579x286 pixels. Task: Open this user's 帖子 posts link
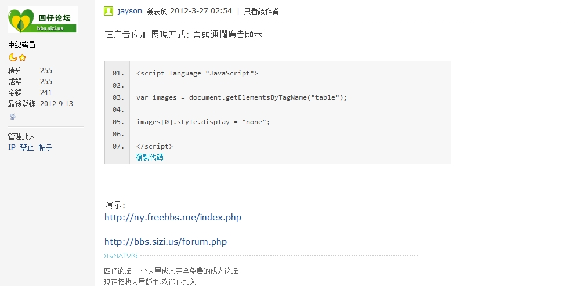pos(45,147)
